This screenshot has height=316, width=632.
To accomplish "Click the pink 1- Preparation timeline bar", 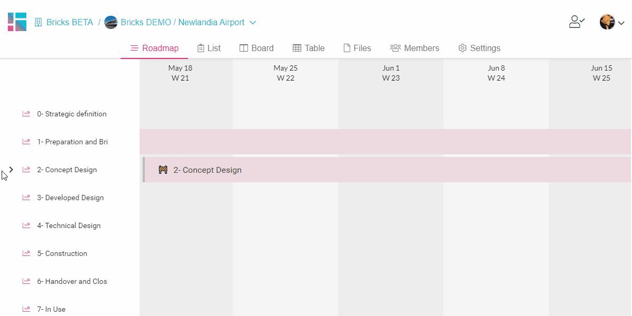I will click(384, 142).
